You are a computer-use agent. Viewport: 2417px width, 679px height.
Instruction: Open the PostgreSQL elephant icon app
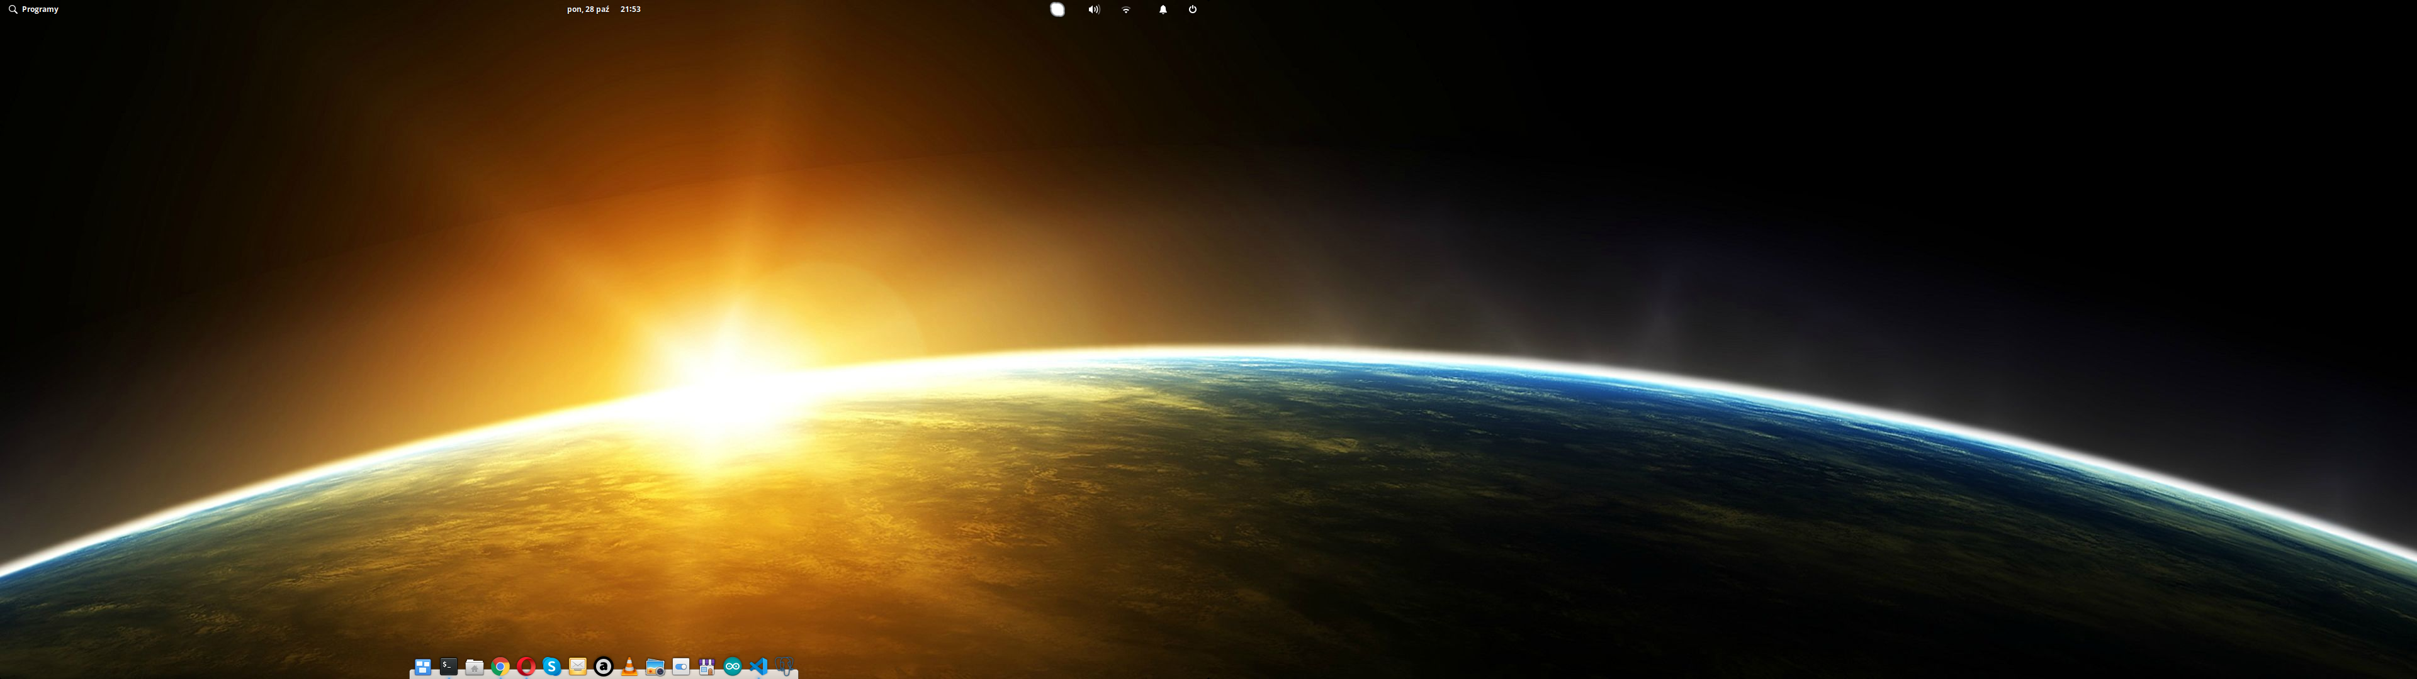click(784, 666)
